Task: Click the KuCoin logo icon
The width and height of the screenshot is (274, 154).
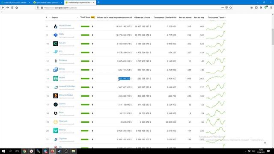Action: point(56,44)
